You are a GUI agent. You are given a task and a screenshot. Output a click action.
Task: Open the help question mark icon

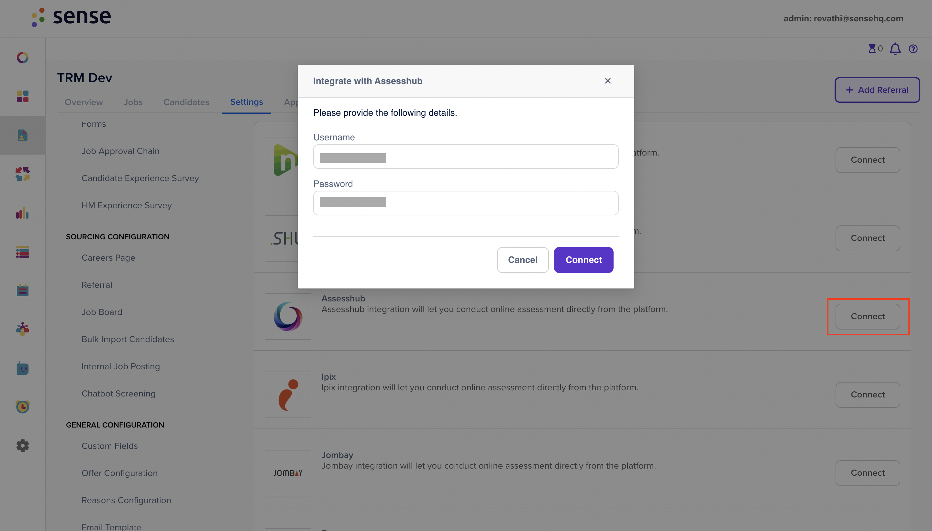(913, 49)
